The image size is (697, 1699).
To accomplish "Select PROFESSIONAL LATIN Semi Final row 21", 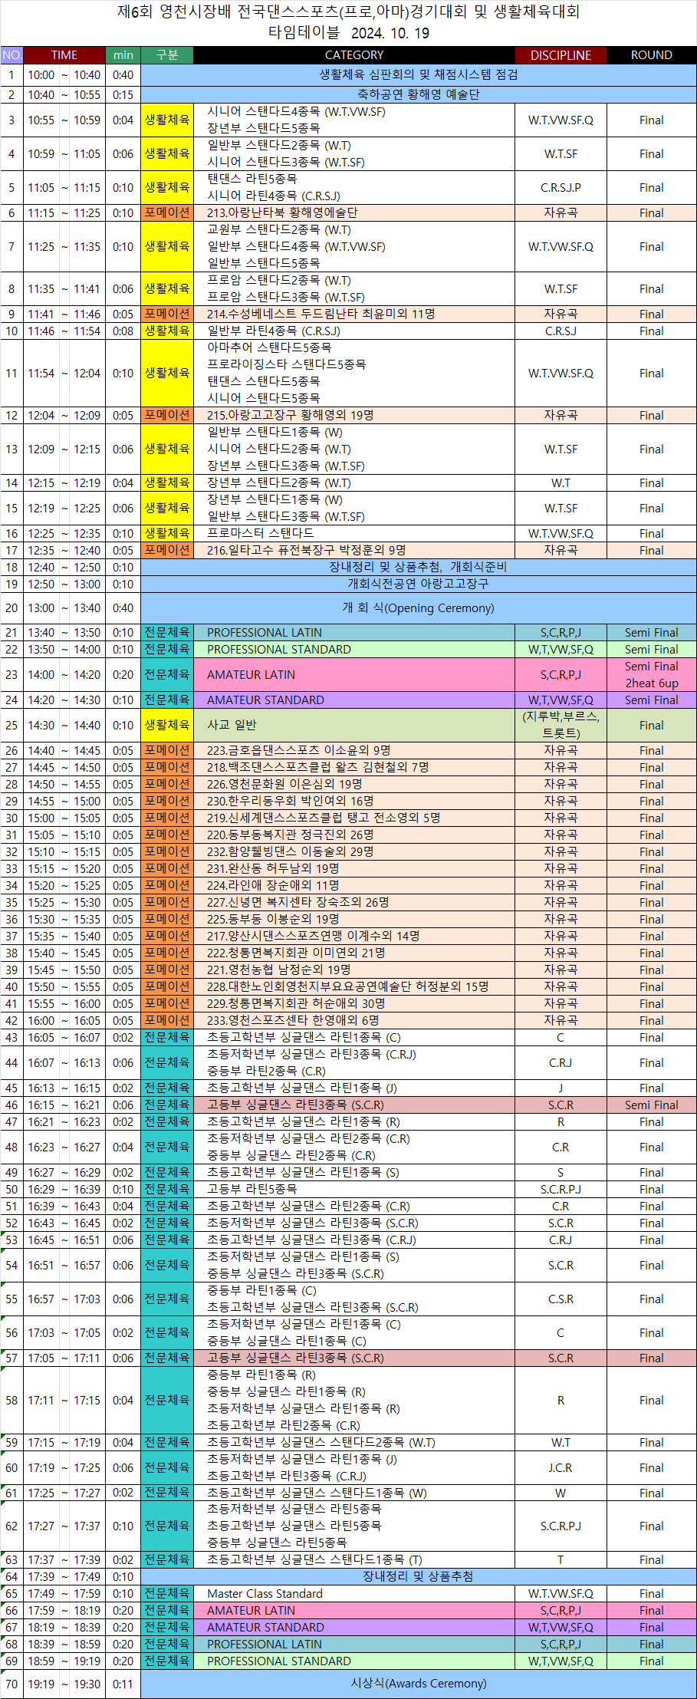I will tap(348, 633).
